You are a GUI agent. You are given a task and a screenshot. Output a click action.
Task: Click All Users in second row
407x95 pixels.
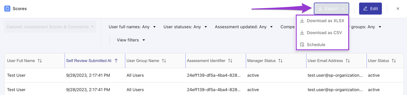135,90
